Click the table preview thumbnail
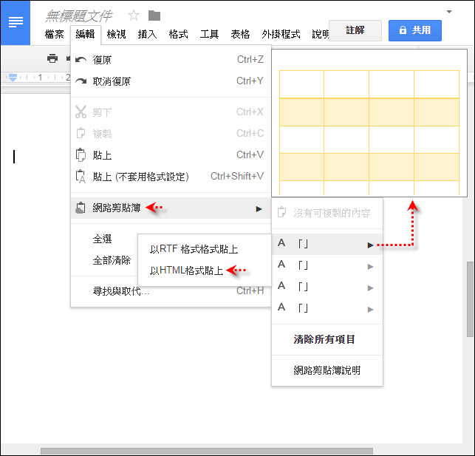This screenshot has height=456, width=475. coord(369,123)
